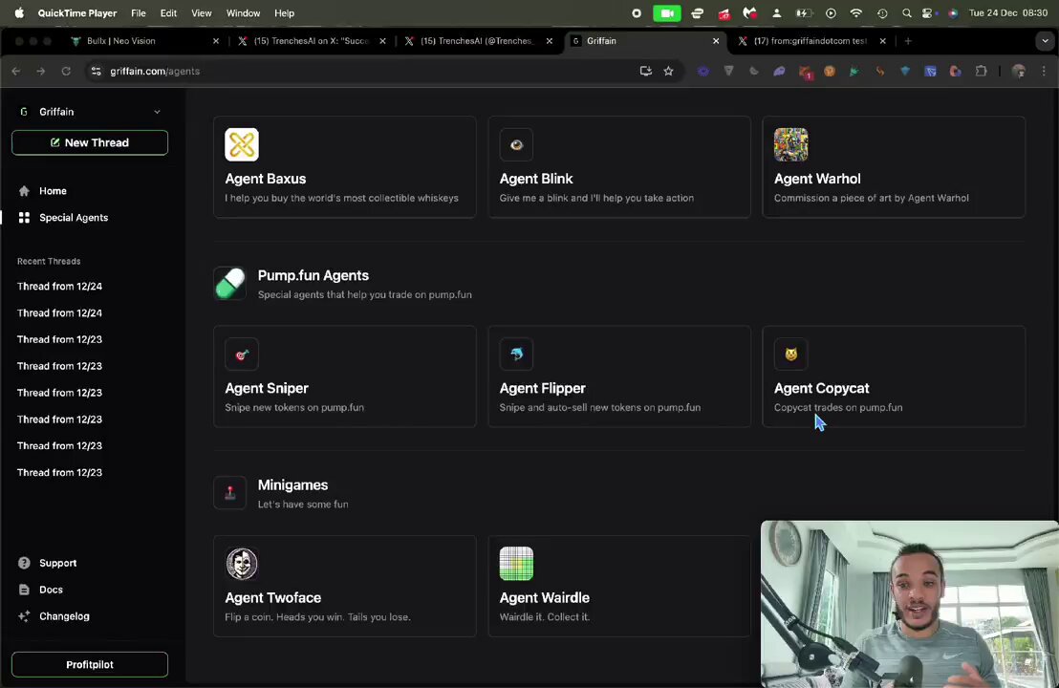Click the Agent Wairdle grid icon
The image size is (1059, 688).
pos(516,564)
